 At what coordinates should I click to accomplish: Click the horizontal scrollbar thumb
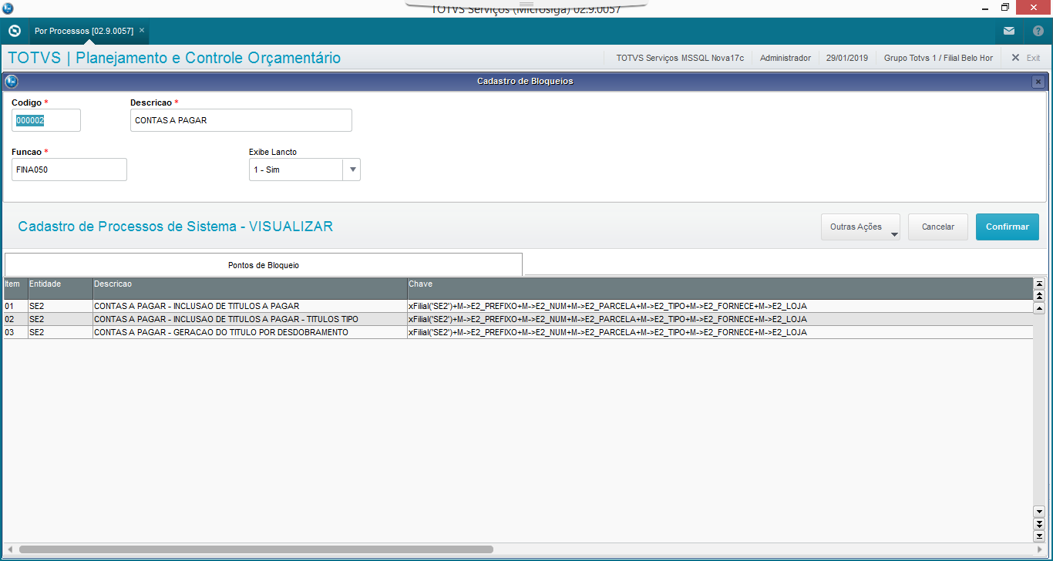click(256, 549)
